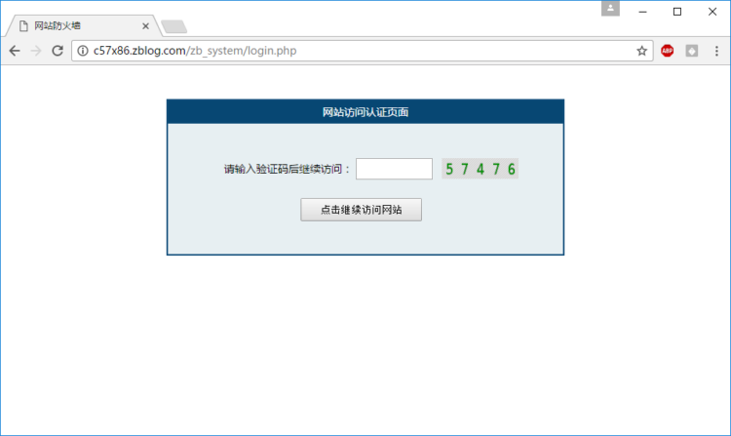Click the browser back arrow
Image resolution: width=731 pixels, height=436 pixels.
(15, 51)
